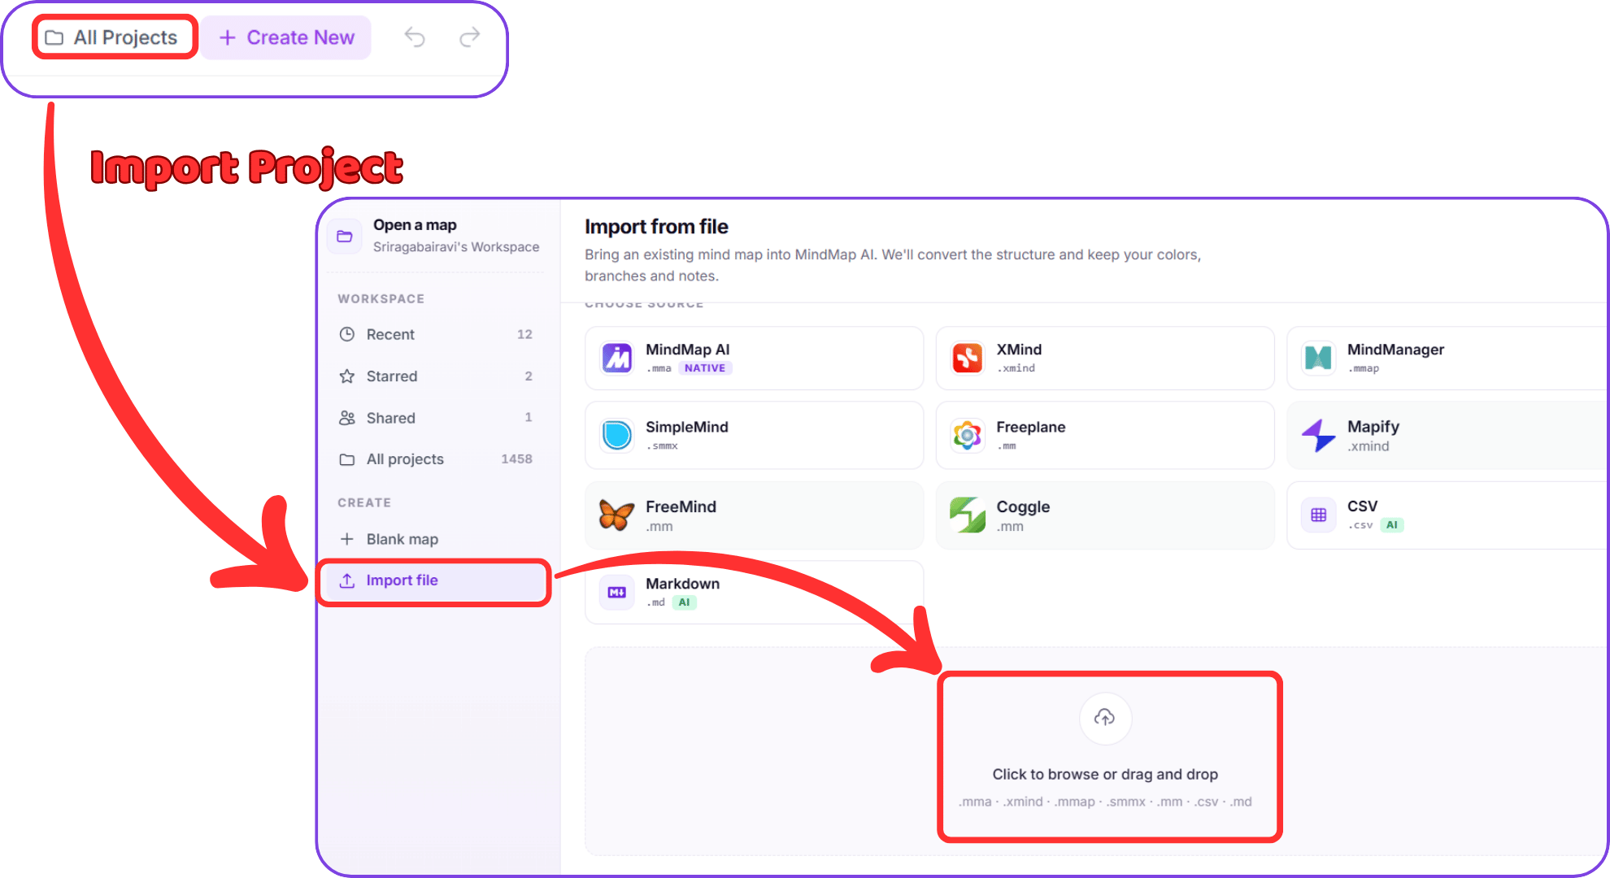Click the MindMap AI logo icon
1610x878 pixels.
click(617, 358)
